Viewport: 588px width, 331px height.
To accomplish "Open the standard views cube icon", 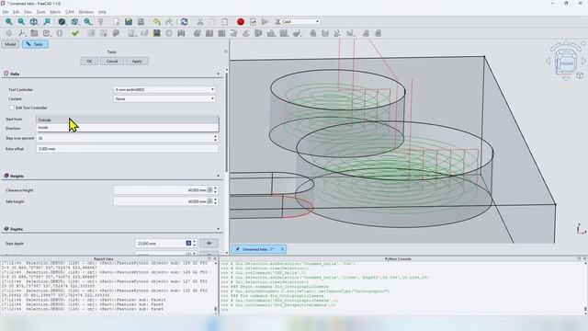I will tap(34, 22).
